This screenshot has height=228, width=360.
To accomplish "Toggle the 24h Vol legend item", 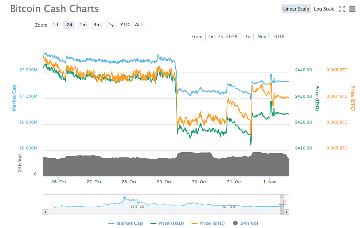I will 246,223.
